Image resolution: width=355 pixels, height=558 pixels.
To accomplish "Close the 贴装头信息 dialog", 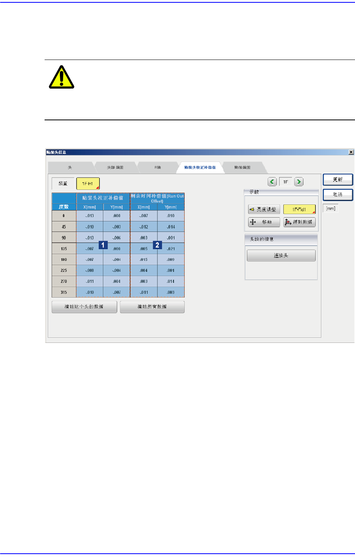I will coord(351,152).
